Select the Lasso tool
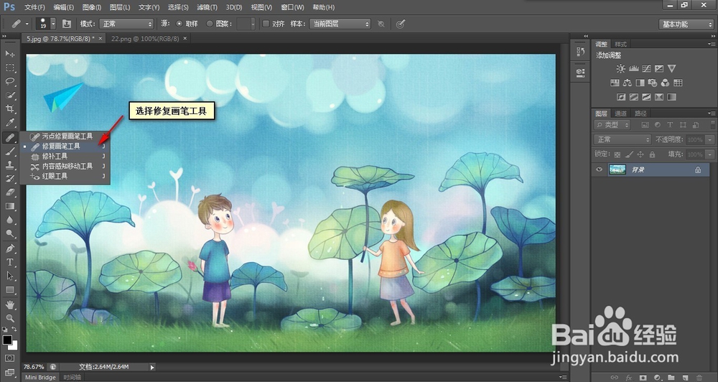This screenshot has width=718, height=382. 9,82
